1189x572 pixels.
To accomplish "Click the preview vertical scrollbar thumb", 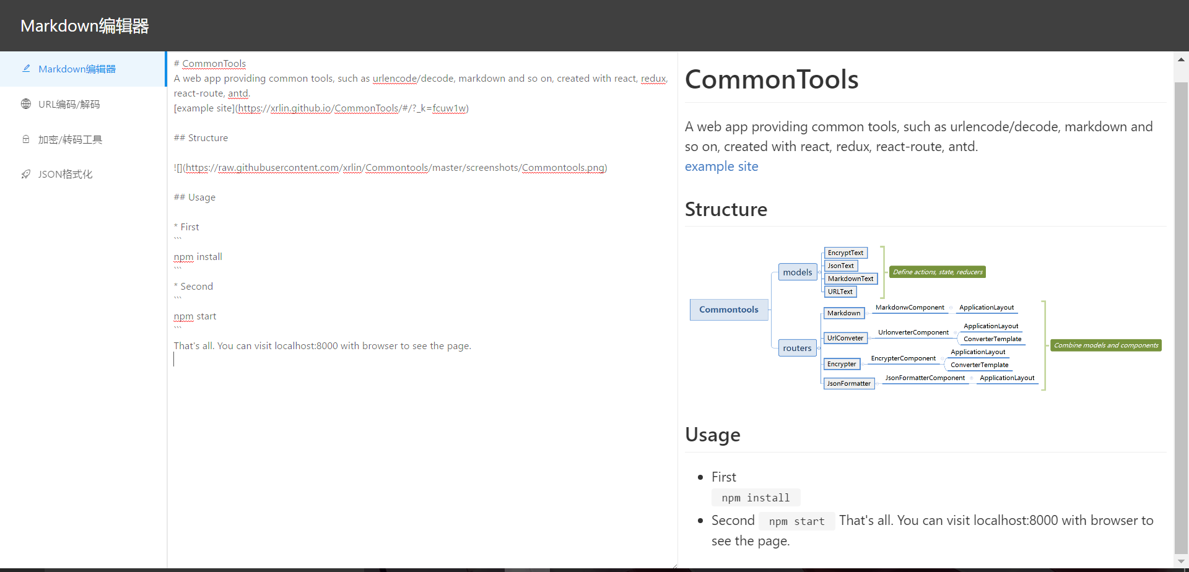I will coord(1181,317).
